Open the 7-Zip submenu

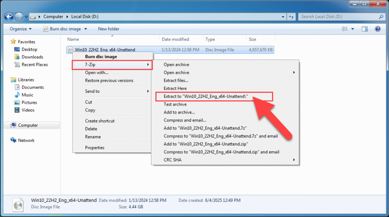[112, 65]
